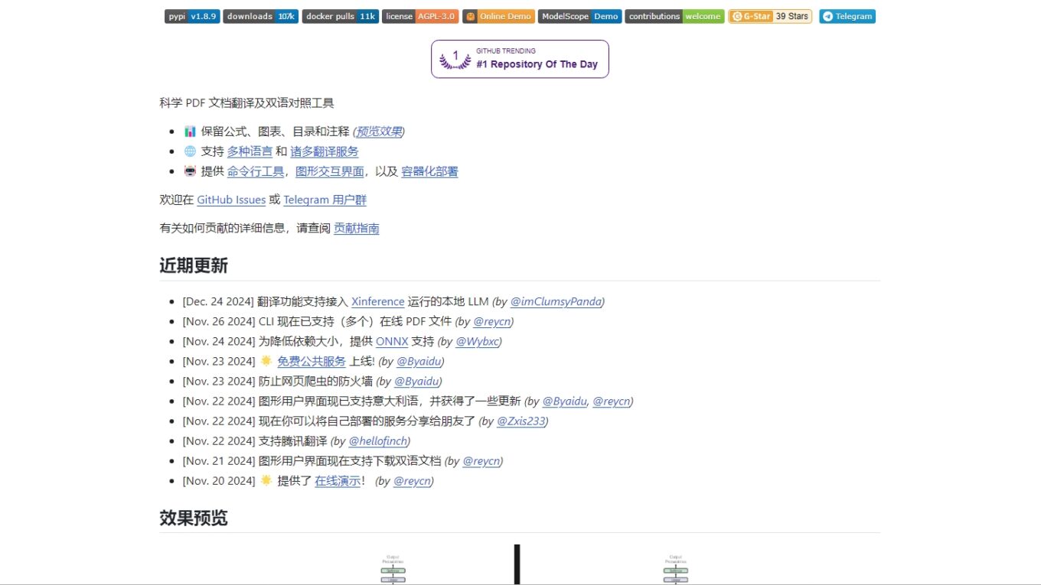
Task: Open the ONNX link
Action: point(392,341)
